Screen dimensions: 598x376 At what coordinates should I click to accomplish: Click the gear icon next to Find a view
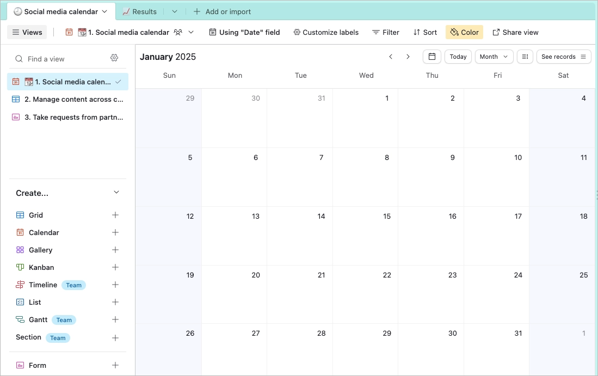[114, 58]
